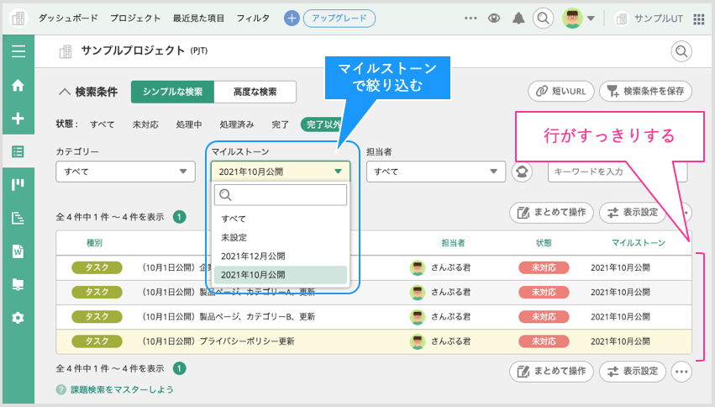Select the すべて status filter
This screenshot has width=715, height=407.
coord(103,124)
